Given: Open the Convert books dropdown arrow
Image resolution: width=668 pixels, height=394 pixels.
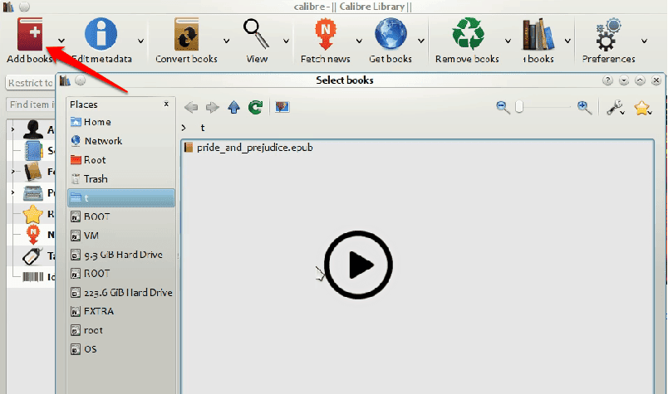Looking at the screenshot, I should pos(226,41).
